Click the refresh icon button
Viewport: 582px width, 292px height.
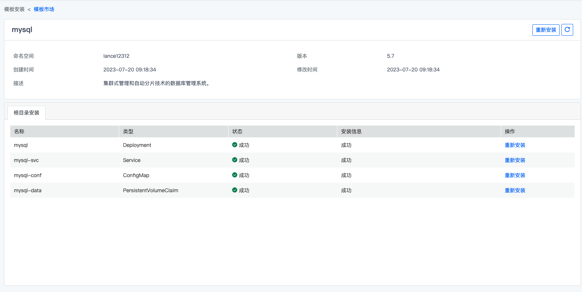[x=567, y=30]
